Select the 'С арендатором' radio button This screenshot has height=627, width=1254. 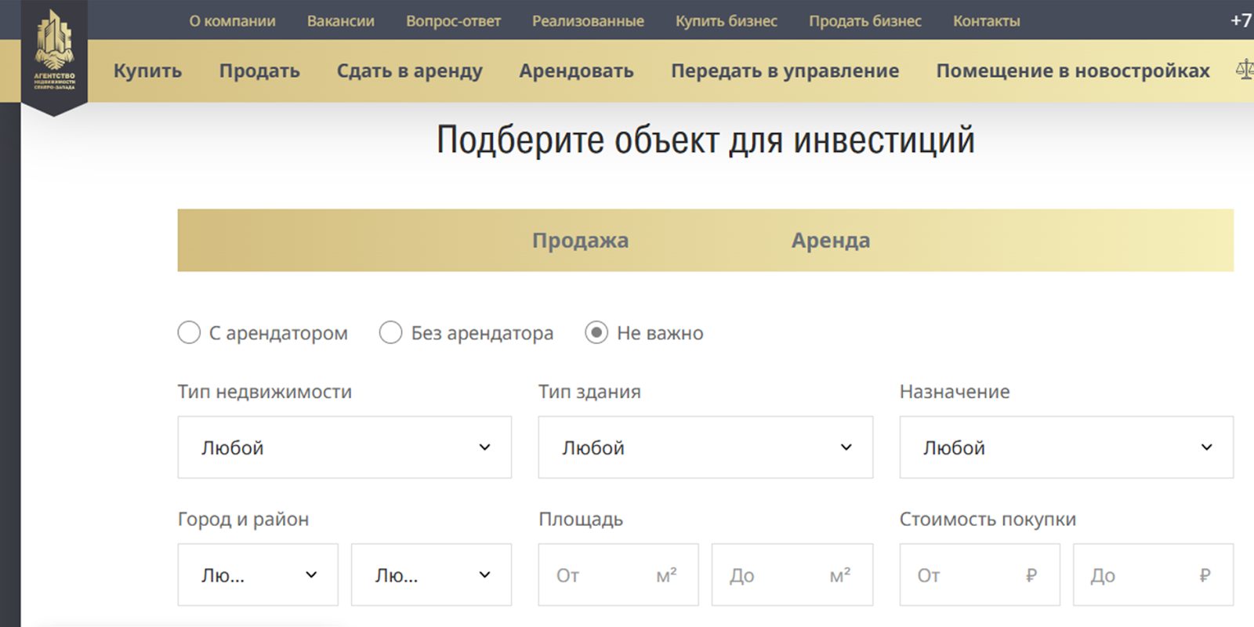pos(189,333)
